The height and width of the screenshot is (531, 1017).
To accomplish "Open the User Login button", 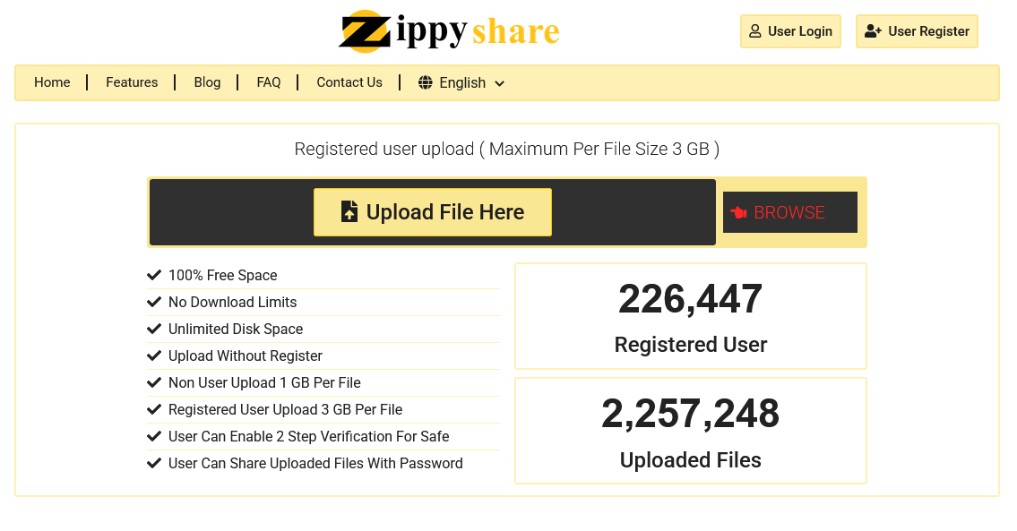I will click(x=790, y=31).
